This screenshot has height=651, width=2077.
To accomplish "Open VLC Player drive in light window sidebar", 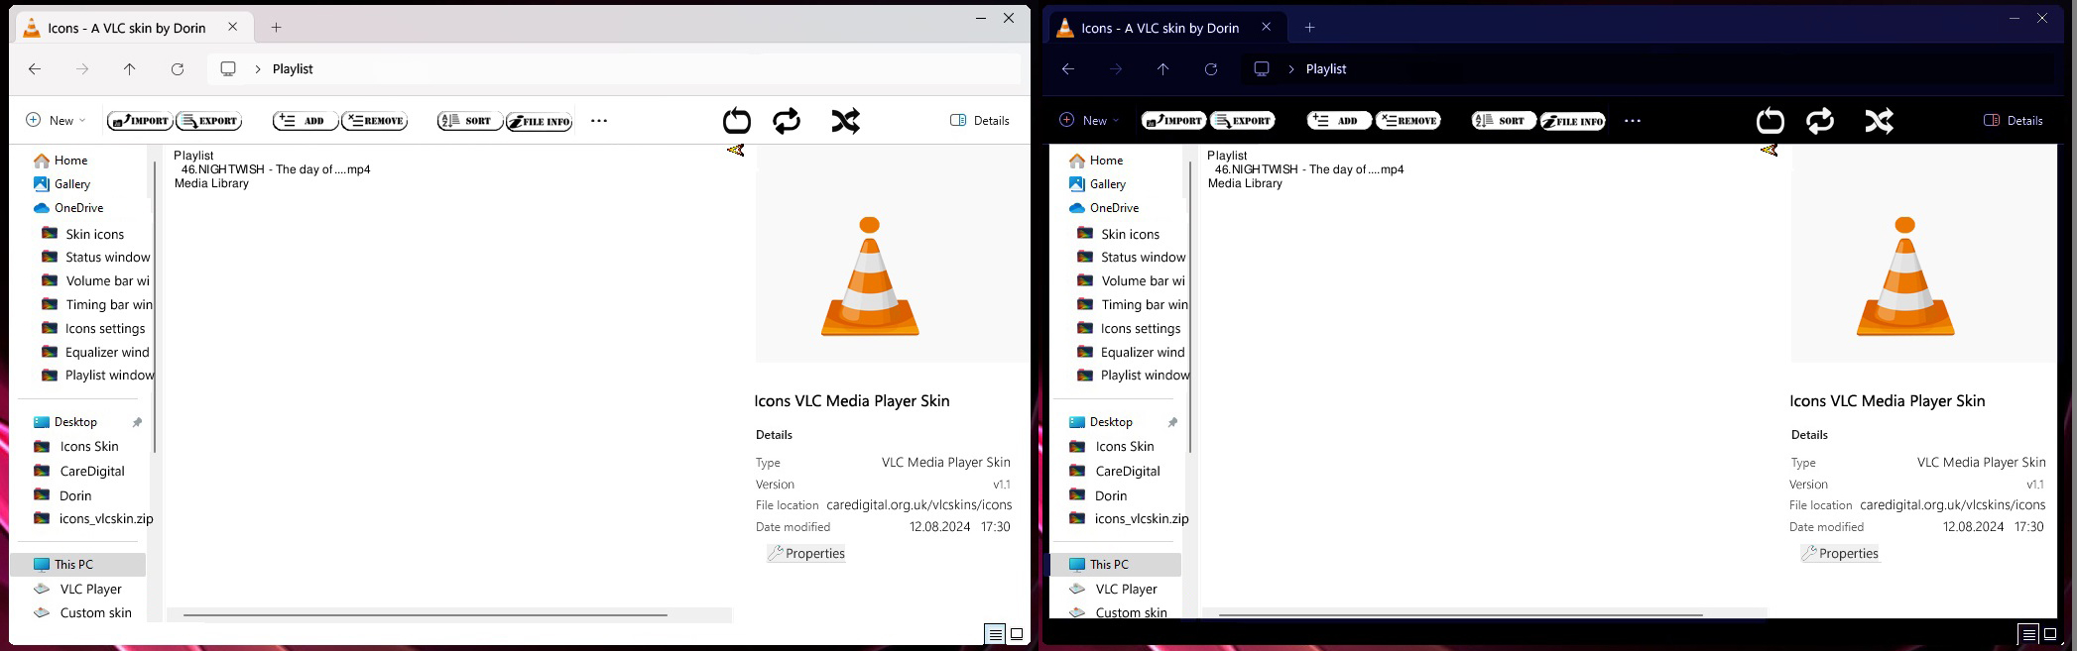I will pos(77,589).
